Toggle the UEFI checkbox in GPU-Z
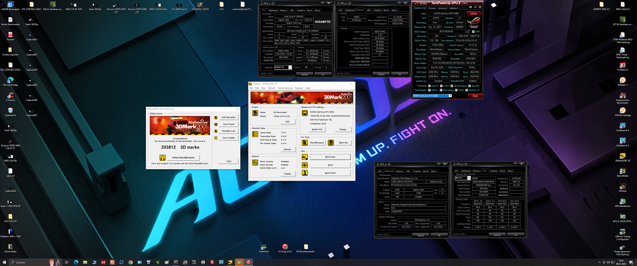637x266 pixels. (473, 31)
